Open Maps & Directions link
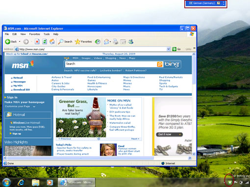250x187 pixels. [x=134, y=77]
